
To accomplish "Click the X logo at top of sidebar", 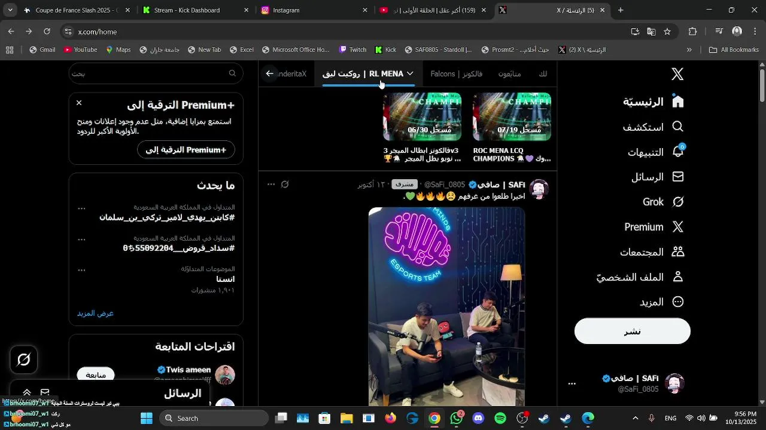I will tap(677, 73).
